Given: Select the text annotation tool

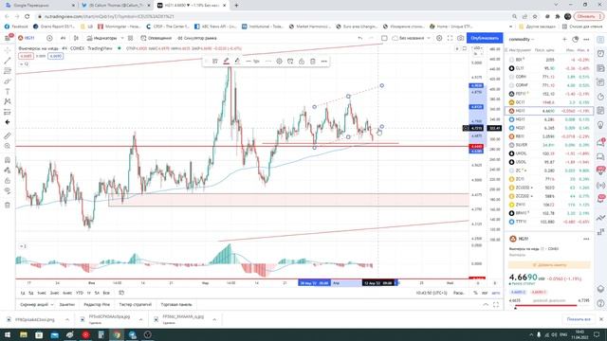Looking at the screenshot, I should 8,92.
